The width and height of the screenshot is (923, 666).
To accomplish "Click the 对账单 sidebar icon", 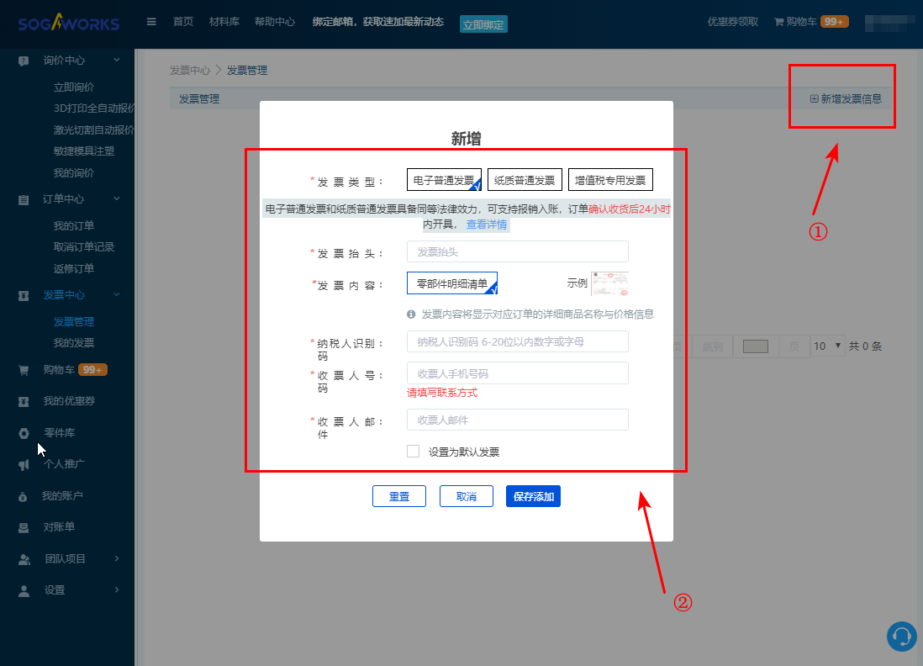I will click(x=24, y=527).
